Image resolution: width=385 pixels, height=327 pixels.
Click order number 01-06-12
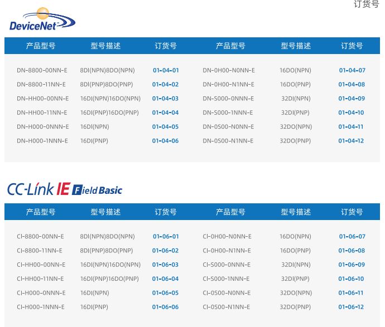click(351, 307)
